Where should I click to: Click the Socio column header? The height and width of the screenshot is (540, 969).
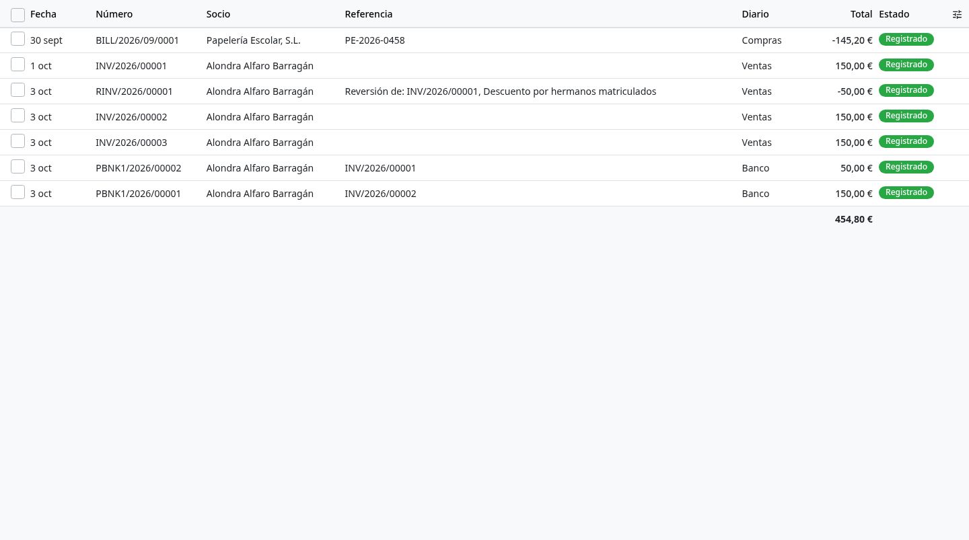click(x=218, y=14)
